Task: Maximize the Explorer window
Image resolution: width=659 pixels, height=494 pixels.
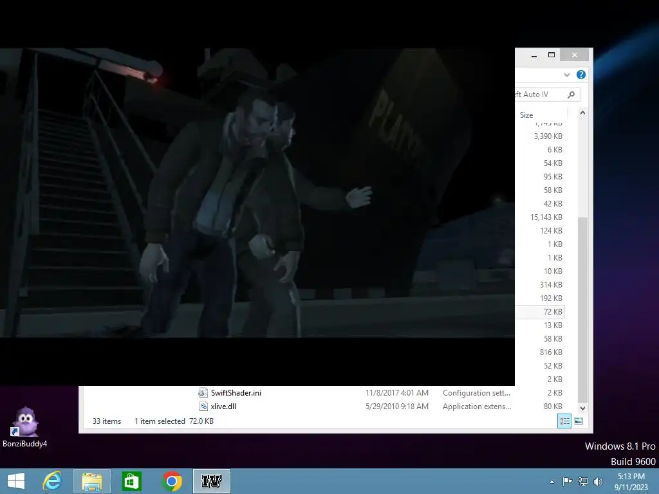Action: pos(552,55)
